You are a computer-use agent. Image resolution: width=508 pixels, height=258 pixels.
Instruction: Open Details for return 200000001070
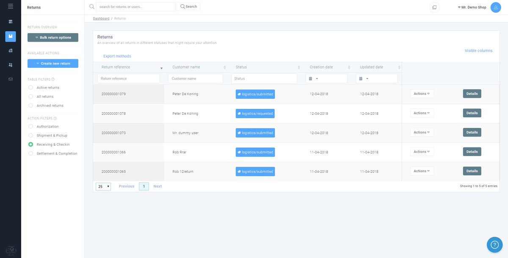[472, 133]
